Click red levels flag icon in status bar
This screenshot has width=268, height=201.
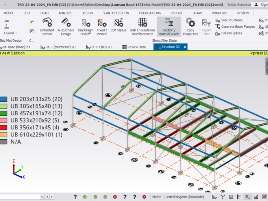[x=239, y=197]
